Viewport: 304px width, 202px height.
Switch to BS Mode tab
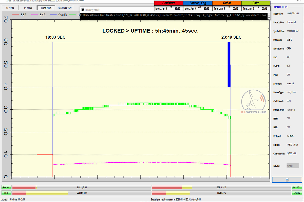coord(10,8)
